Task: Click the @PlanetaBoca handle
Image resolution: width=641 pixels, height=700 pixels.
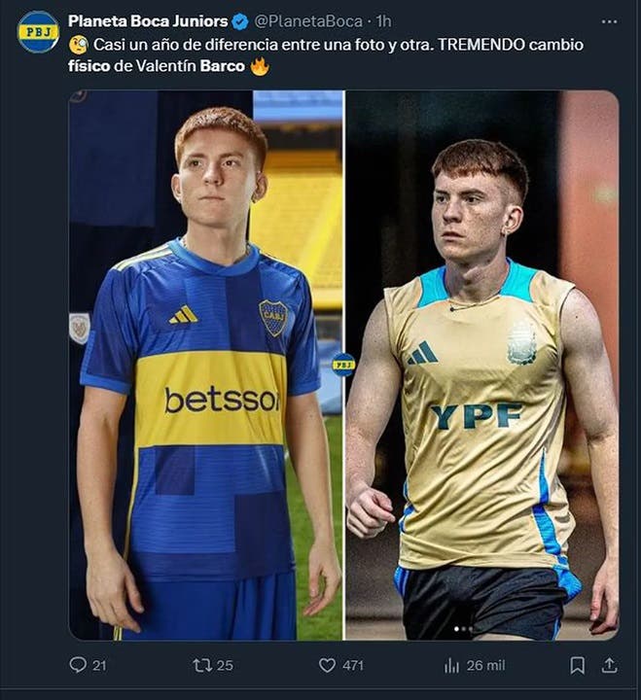Action: pos(308,21)
